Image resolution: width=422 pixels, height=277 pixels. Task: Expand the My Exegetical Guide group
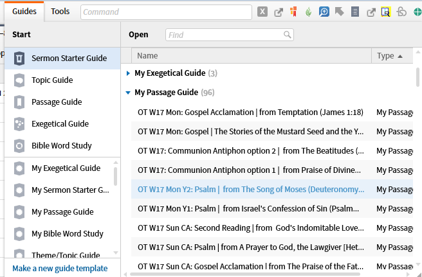(x=129, y=73)
